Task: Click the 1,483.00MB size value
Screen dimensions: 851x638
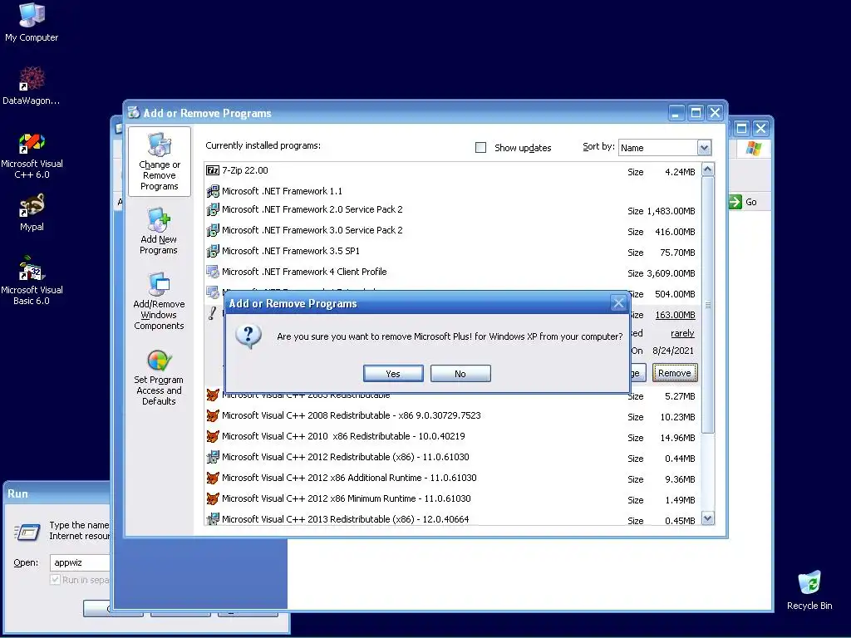Action: [671, 211]
